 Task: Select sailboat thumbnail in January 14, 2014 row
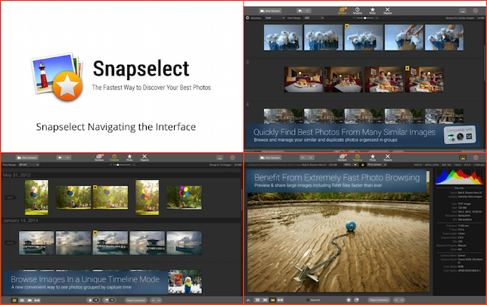[x=184, y=242]
